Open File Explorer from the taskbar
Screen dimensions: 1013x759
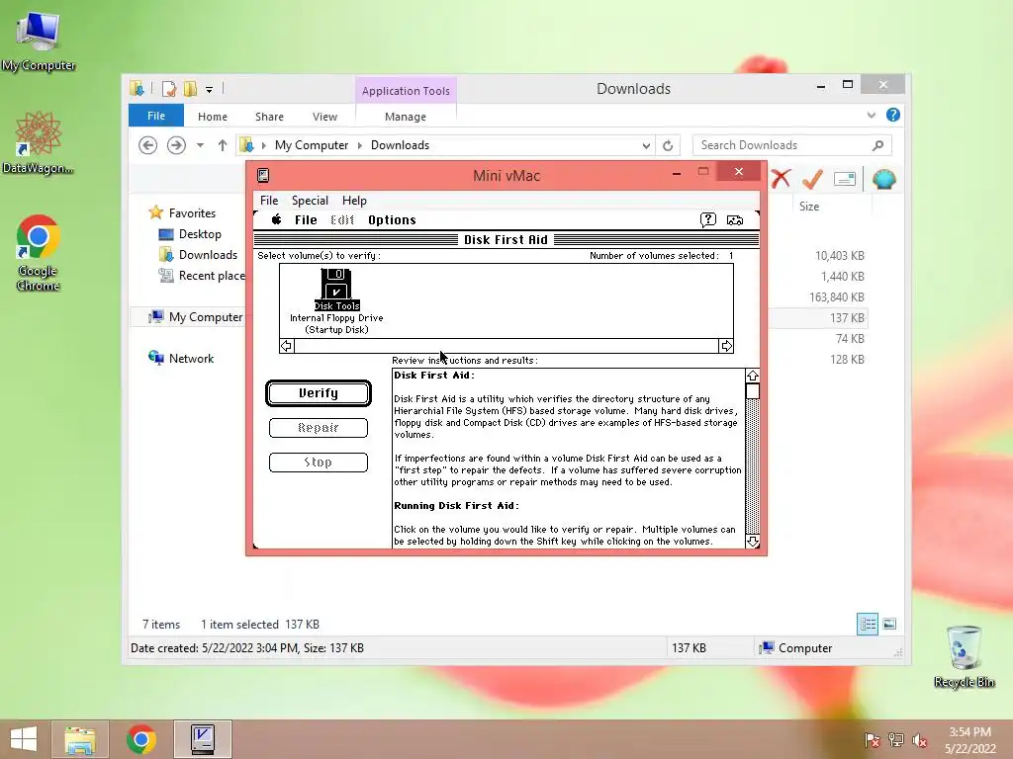click(79, 739)
